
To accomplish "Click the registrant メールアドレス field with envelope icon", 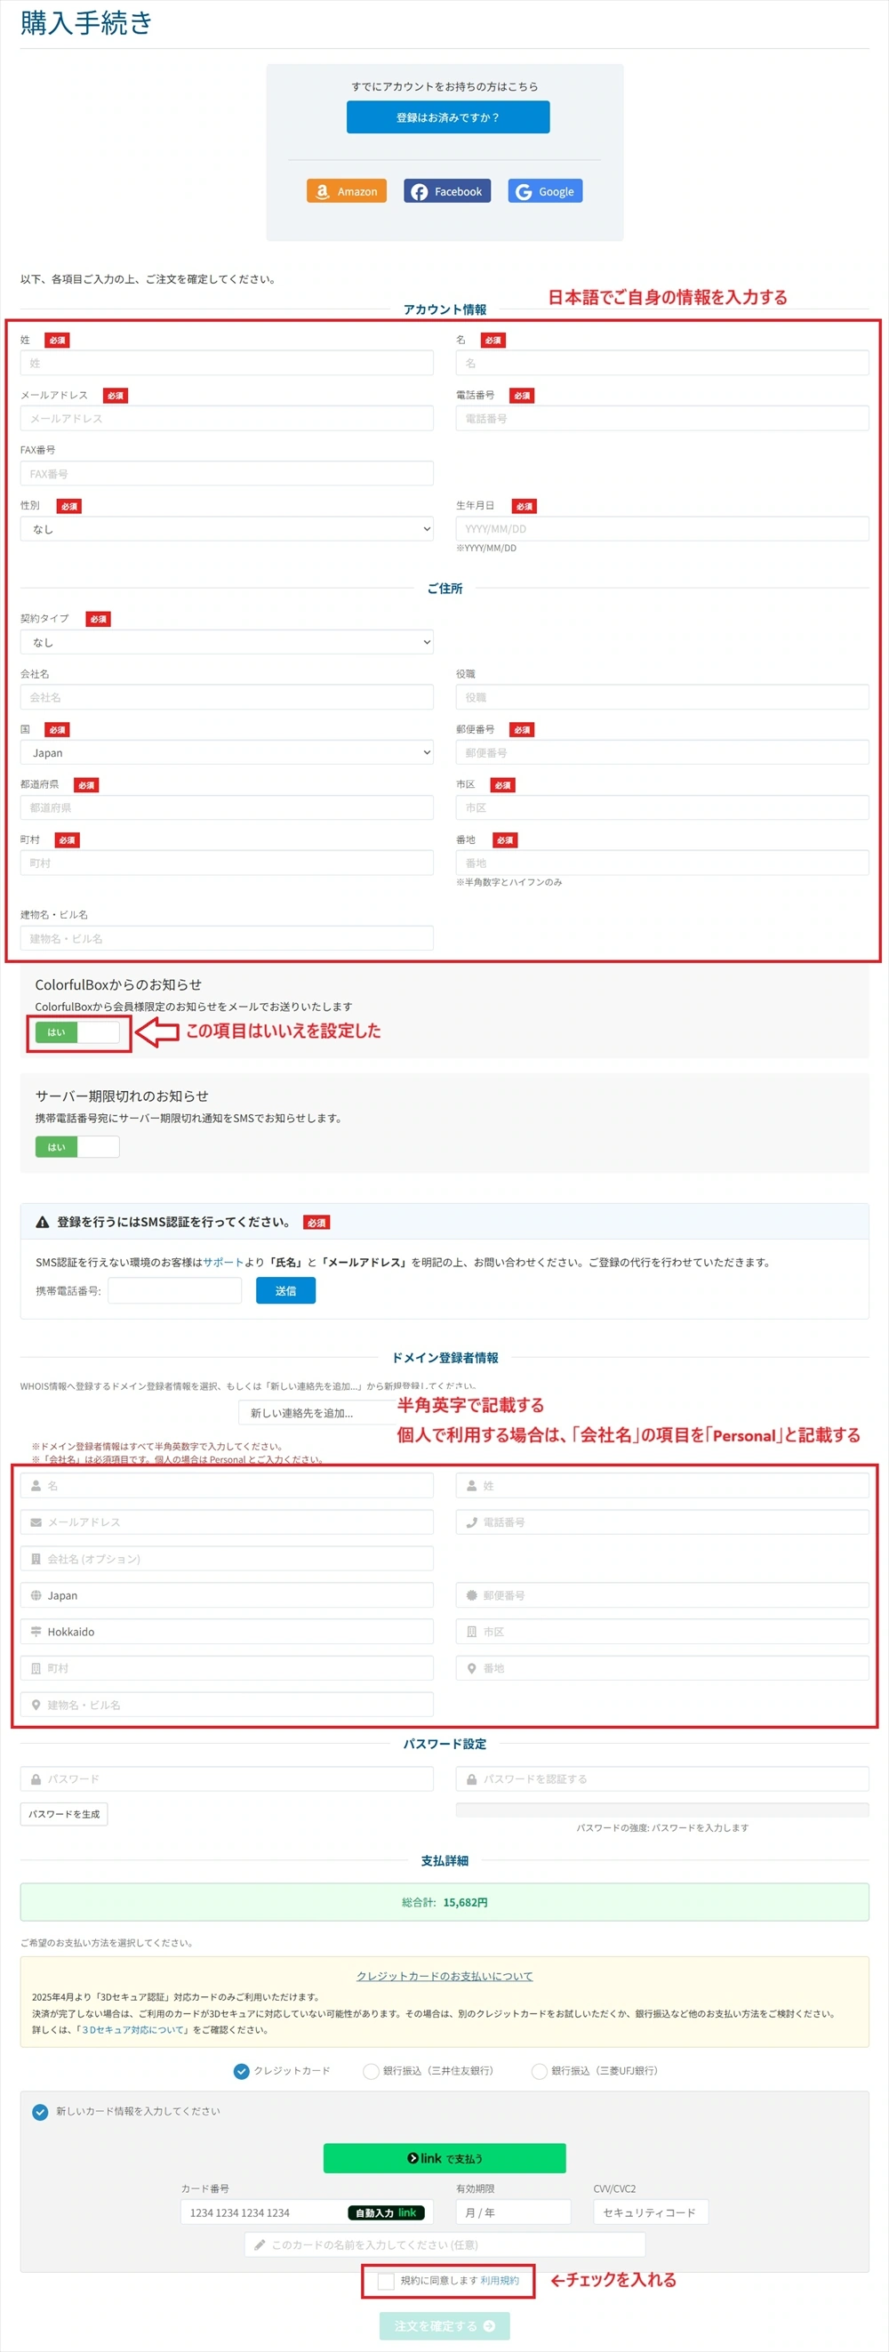I will click(x=227, y=1522).
